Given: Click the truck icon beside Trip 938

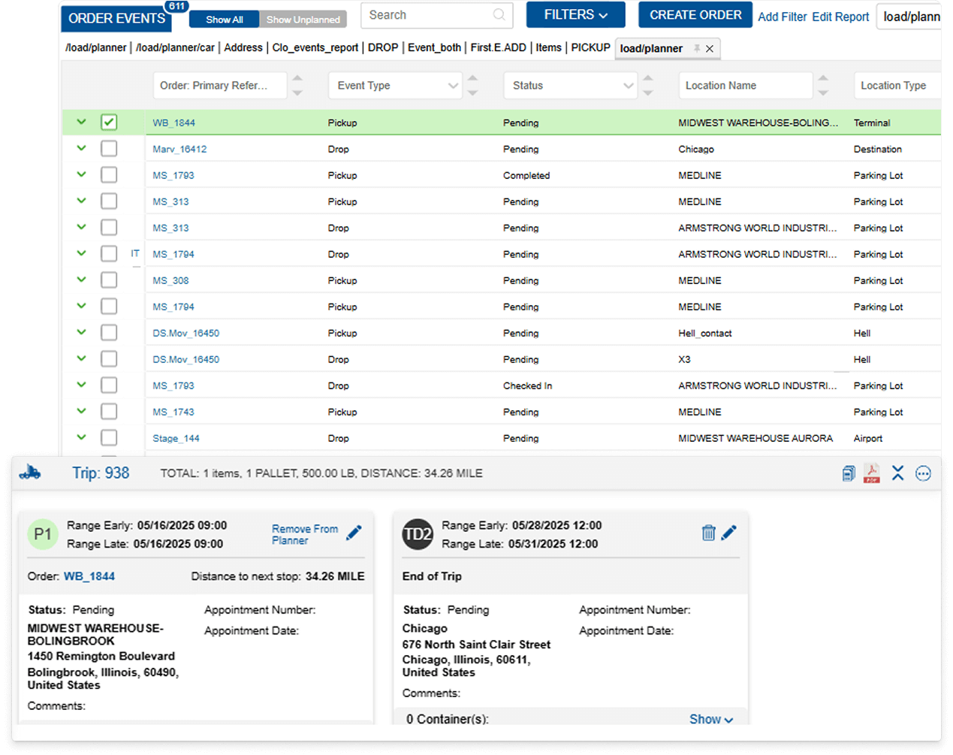Looking at the screenshot, I should pos(30,473).
